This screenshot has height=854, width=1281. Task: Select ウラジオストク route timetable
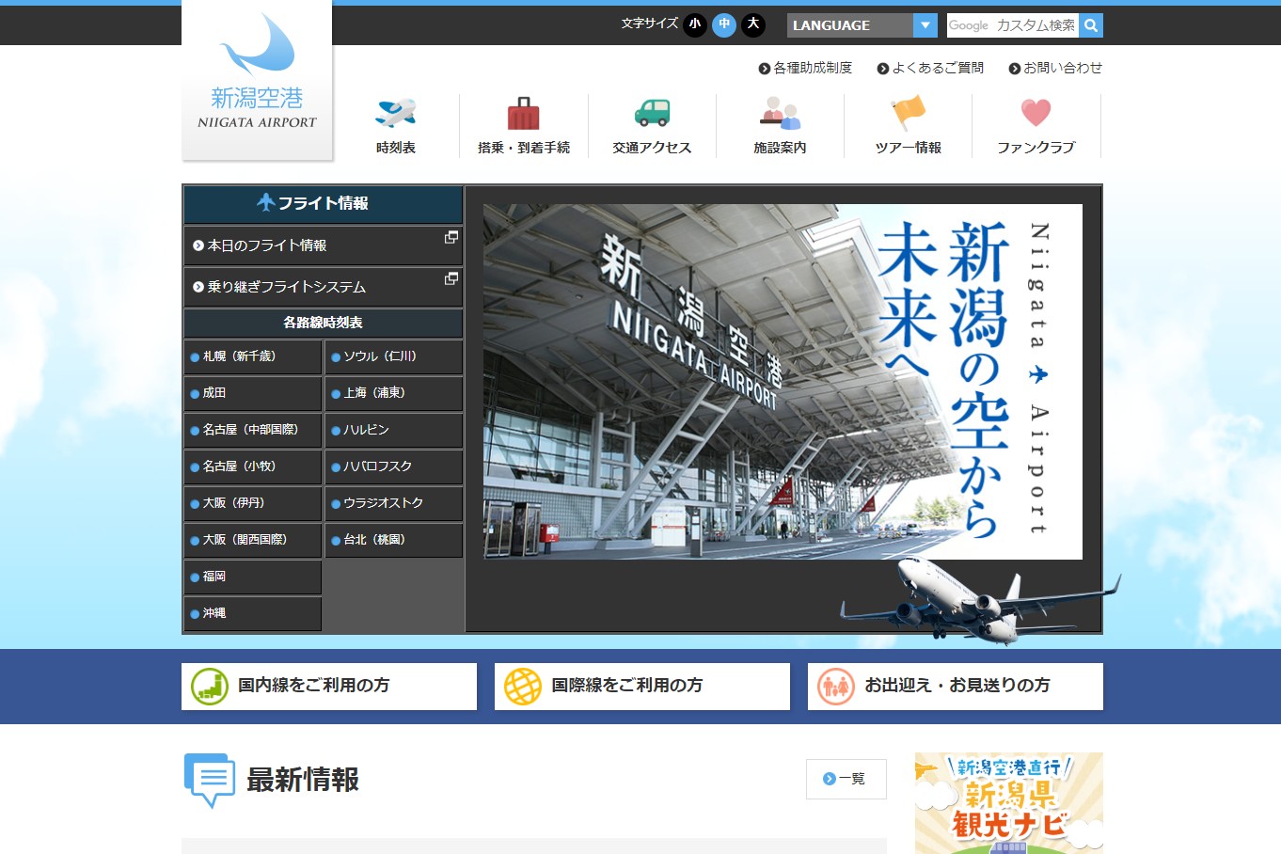(x=393, y=503)
